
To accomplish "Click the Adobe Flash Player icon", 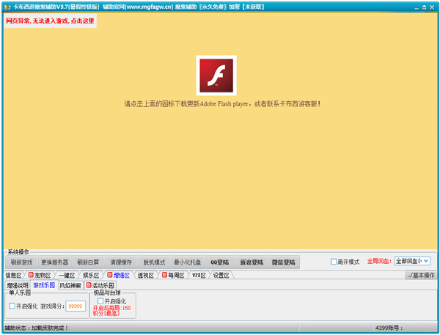I will (x=216, y=76).
